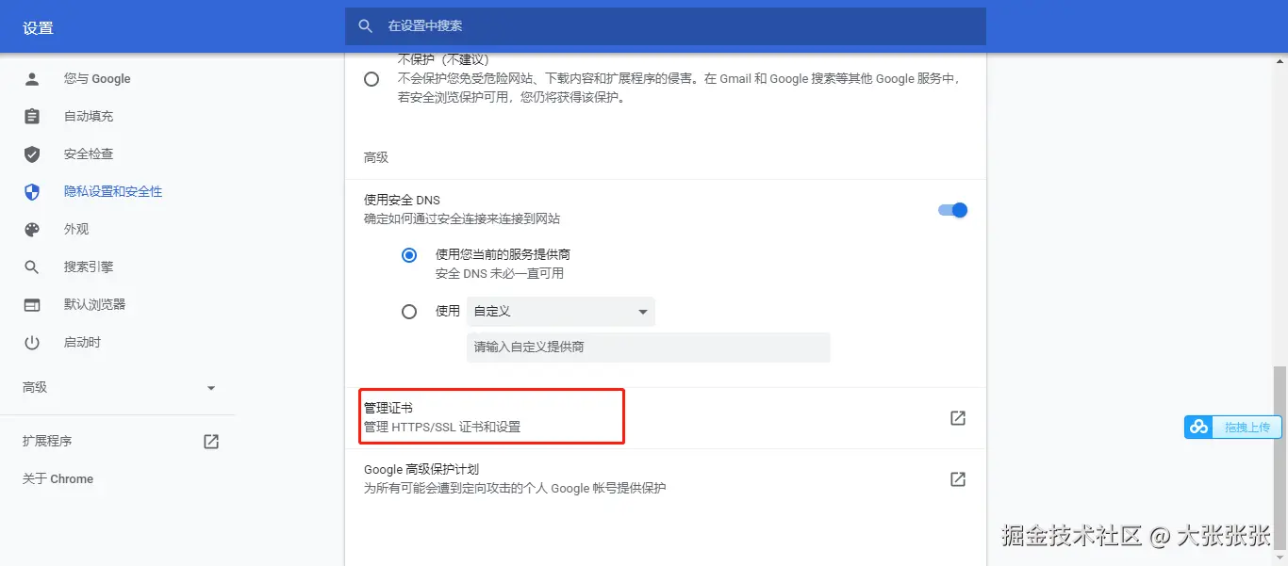Click the 管理证书 row label
1288x566 pixels.
(388, 408)
